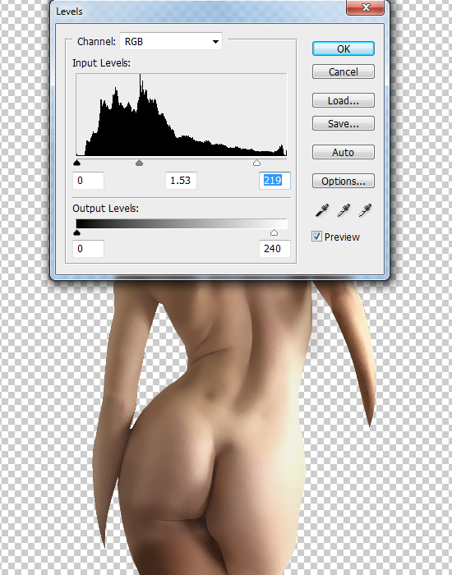This screenshot has width=452, height=575.
Task: Focus the gamma 1.53 input field
Action: (181, 181)
